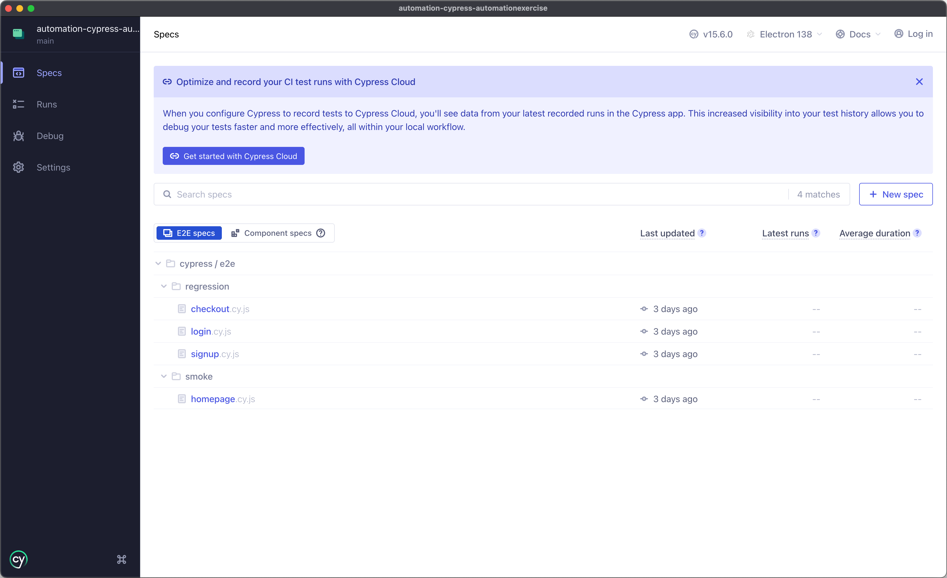947x578 pixels.
Task: Switch to E2E specs view
Action: pos(189,233)
